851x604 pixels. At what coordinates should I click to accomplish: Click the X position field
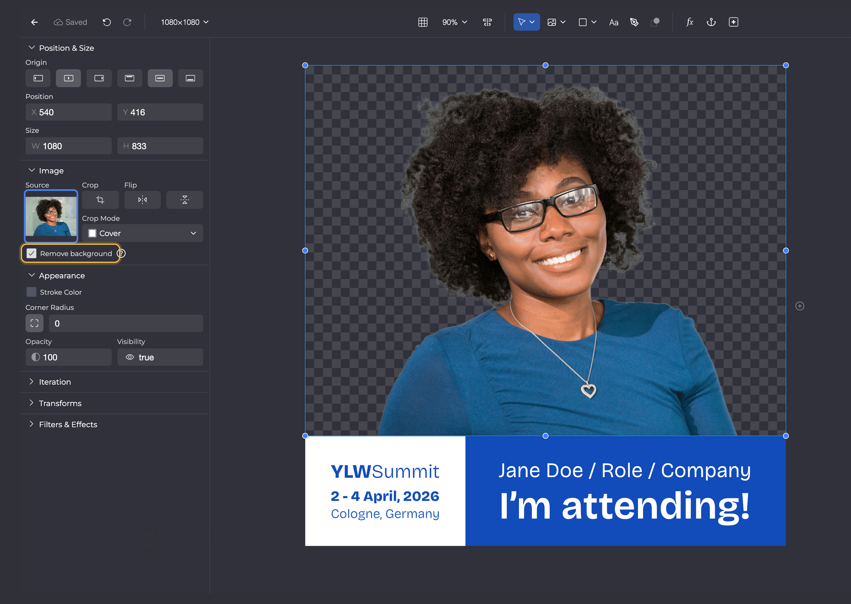point(69,112)
